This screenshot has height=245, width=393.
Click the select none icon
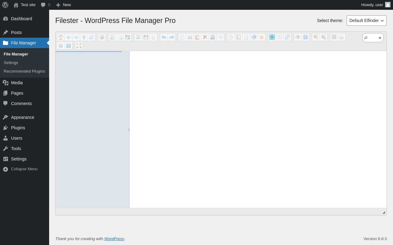tap(280, 37)
